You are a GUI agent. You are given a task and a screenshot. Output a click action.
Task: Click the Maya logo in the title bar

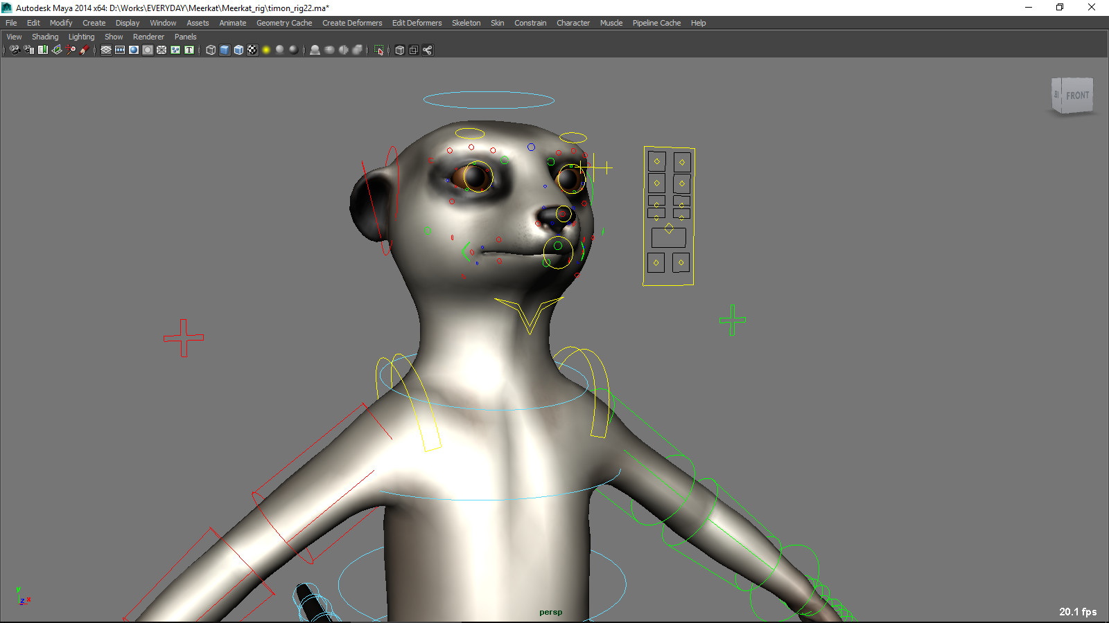click(x=6, y=7)
